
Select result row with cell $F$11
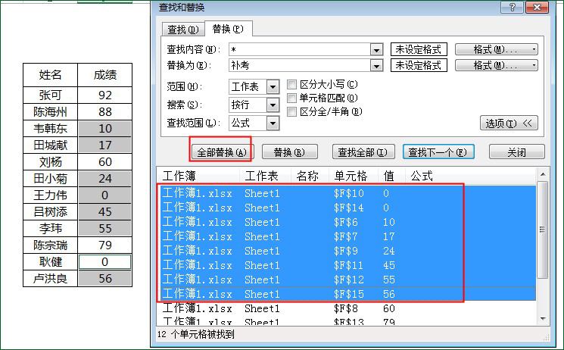click(347, 265)
